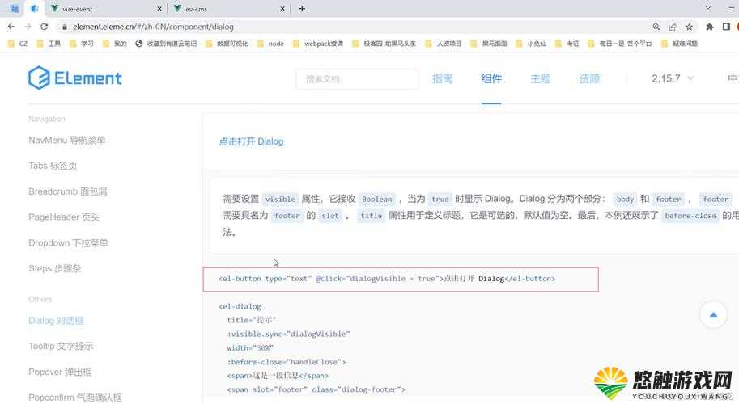The image size is (739, 404).
Task: Reload the current page
Action: point(45,27)
